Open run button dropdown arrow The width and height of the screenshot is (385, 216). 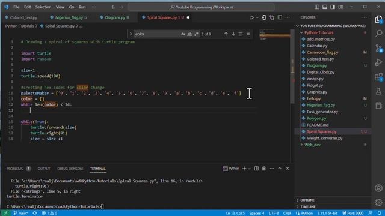257,17
